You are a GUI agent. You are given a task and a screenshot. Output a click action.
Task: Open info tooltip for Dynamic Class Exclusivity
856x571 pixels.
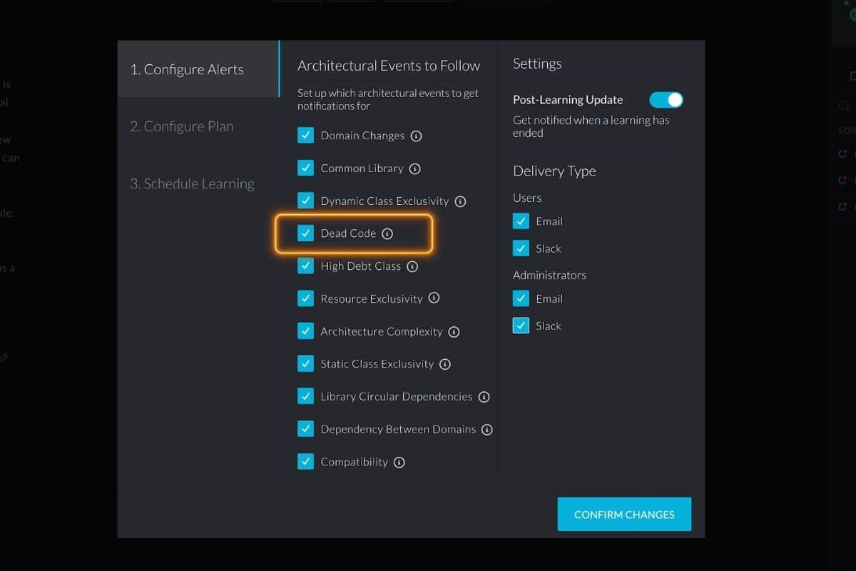[460, 201]
